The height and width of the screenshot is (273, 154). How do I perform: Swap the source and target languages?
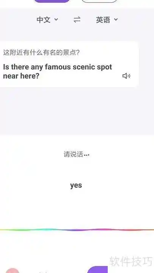coord(77,20)
